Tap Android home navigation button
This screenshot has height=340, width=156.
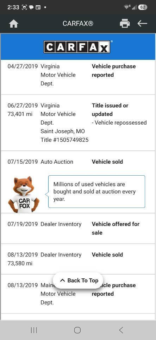point(77,330)
